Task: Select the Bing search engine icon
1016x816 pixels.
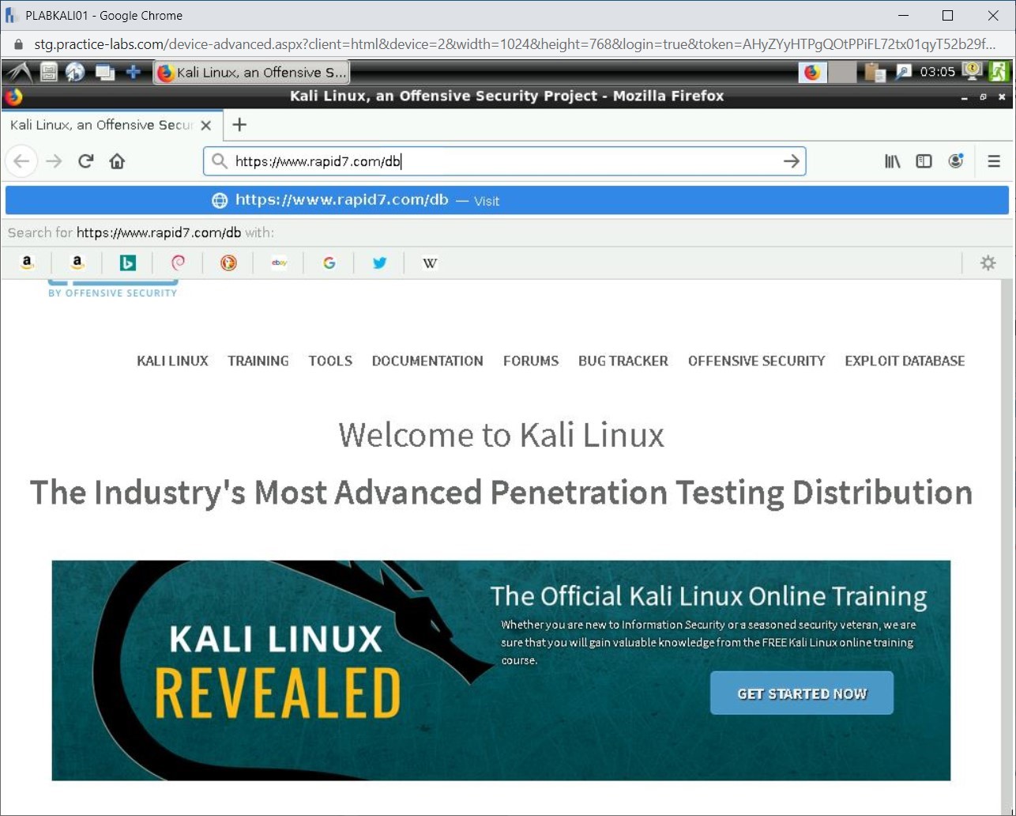Action: pos(128,263)
